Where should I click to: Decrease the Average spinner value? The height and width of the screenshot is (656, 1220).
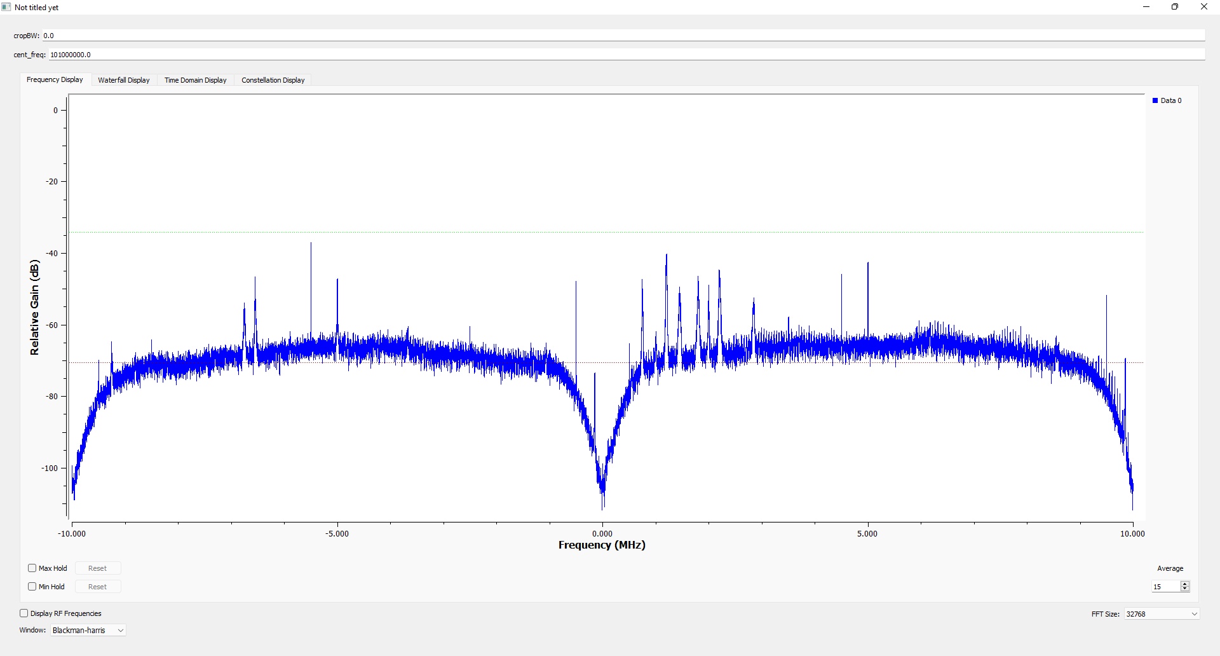coord(1185,589)
